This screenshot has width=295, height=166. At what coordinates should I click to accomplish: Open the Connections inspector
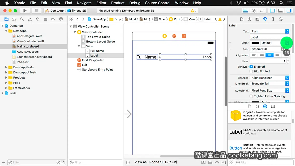281,19
